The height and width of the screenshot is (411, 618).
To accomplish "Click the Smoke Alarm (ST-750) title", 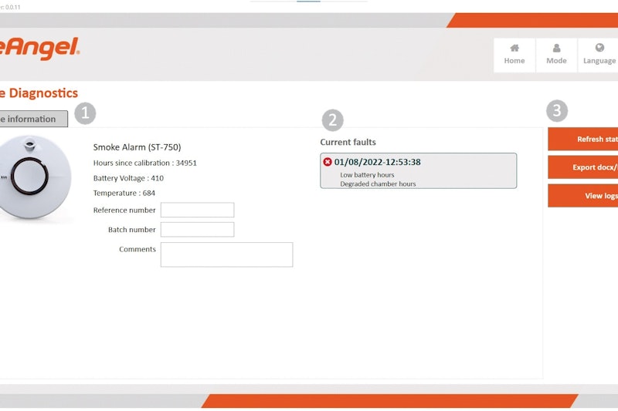I will (x=137, y=147).
